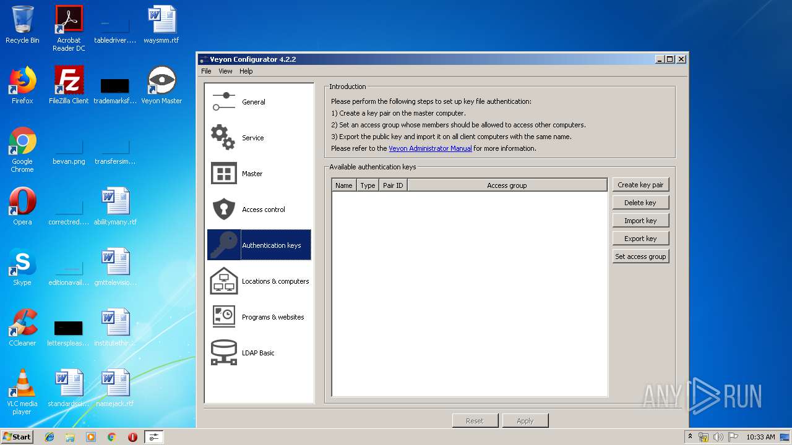This screenshot has width=792, height=445.
Task: Click the Delete key button
Action: (640, 203)
